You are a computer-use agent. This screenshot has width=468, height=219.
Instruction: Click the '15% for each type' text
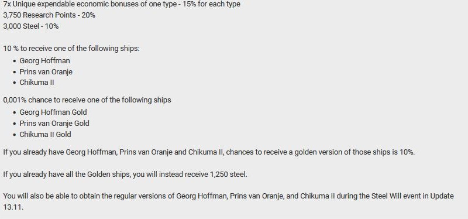(x=212, y=4)
